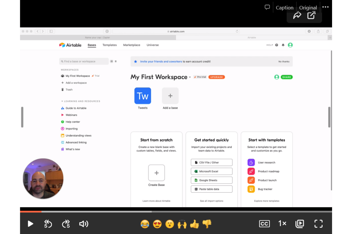Open the Help center
The image size is (352, 234).
pos(70,122)
